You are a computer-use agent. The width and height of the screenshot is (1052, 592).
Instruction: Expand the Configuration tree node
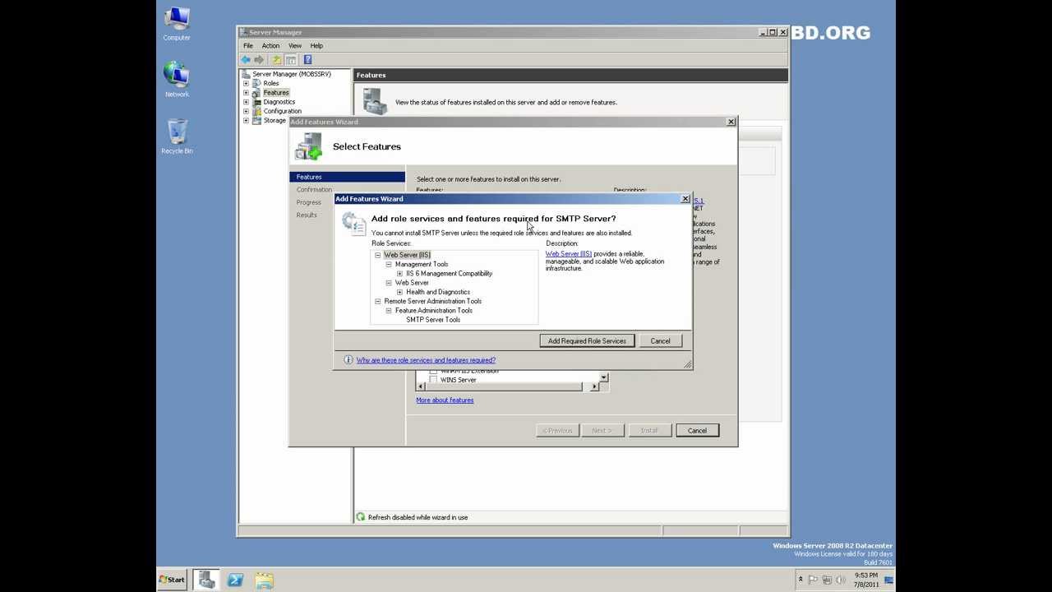click(x=246, y=111)
